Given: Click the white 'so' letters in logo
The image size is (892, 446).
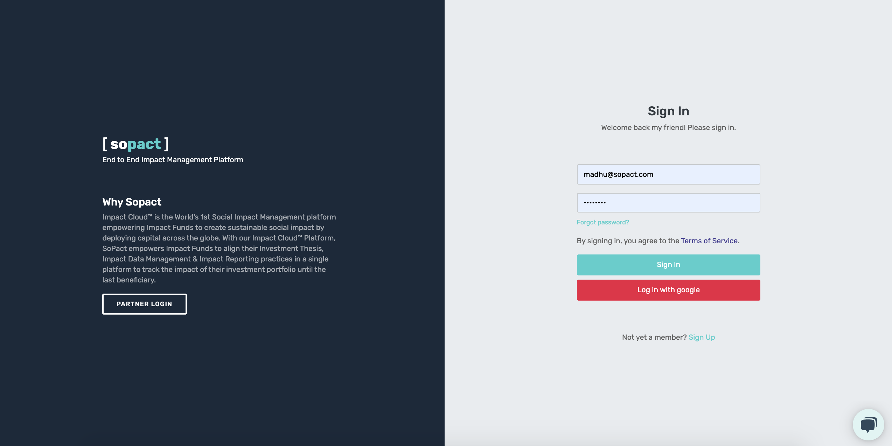Looking at the screenshot, I should pyautogui.click(x=119, y=144).
